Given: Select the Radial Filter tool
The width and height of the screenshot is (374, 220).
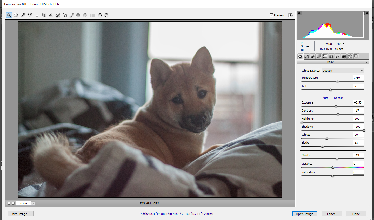Looking at the screenshot, I should 85,15.
